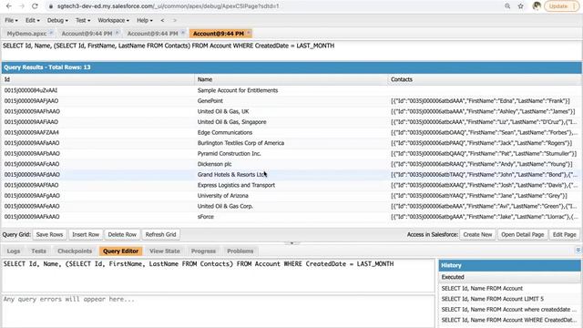Sort by the Contacts column header
This screenshot has width=583, height=328.
[x=485, y=79]
